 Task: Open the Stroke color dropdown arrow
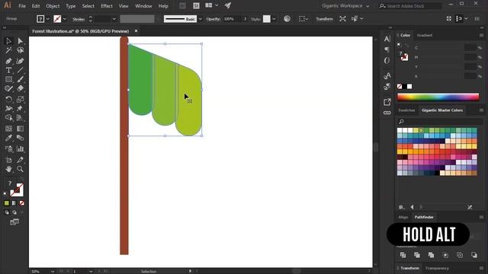[x=64, y=19]
